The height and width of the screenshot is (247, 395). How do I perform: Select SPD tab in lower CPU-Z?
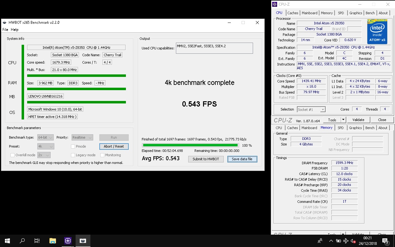(x=341, y=128)
